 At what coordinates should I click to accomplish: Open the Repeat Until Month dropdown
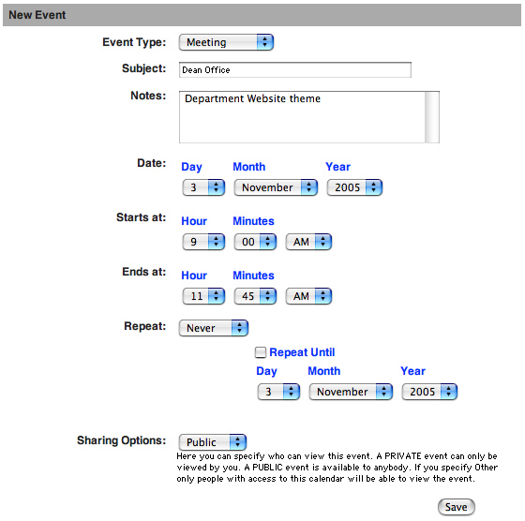(351, 392)
